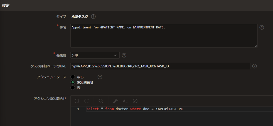This screenshot has height=126, width=273.
Task: Click the 優先度 field label
Action: pos(61,55)
